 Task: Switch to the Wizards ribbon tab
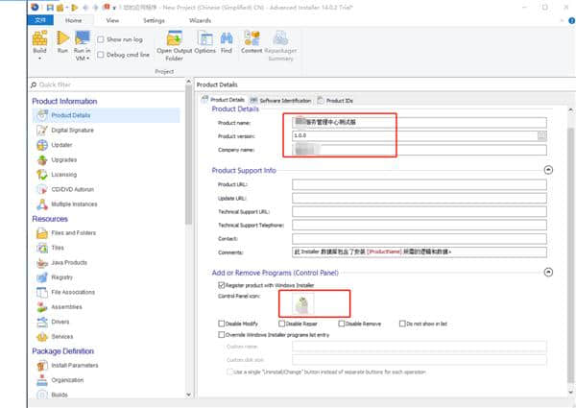pos(200,19)
